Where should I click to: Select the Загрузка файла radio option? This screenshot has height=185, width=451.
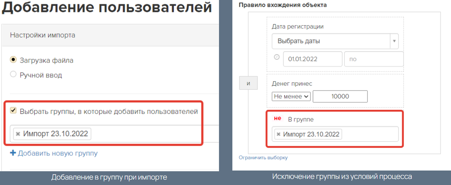click(x=13, y=60)
